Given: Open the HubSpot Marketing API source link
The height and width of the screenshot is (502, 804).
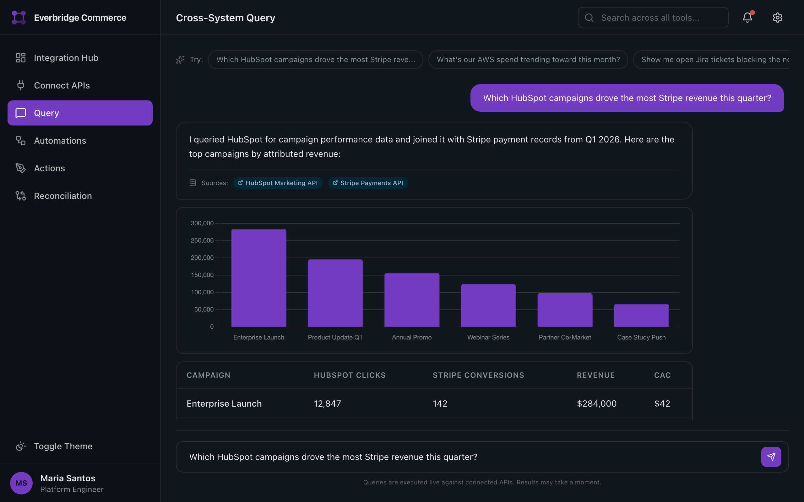Looking at the screenshot, I should coord(278,183).
